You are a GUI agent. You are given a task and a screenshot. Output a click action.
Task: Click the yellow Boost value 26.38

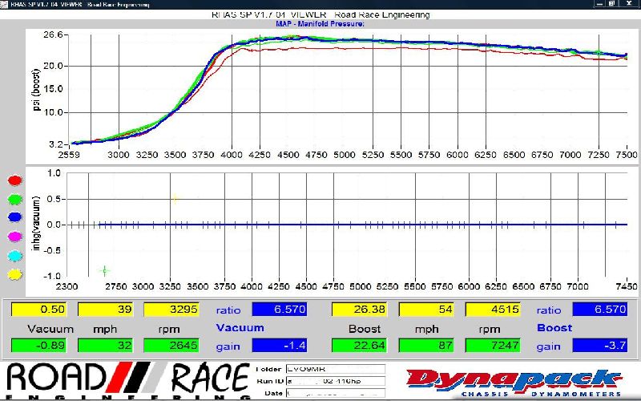pyautogui.click(x=357, y=310)
